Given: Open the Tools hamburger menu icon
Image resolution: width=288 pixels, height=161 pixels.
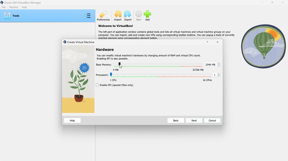Looking at the screenshot, I should 88,16.
